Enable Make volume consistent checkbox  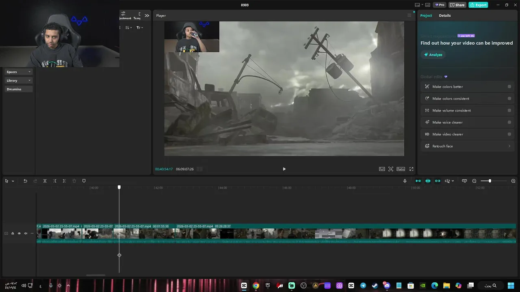[509, 110]
